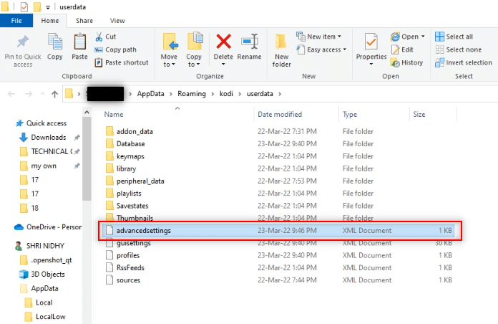Open the Move to dropdown
The width and height of the screenshot is (498, 324).
169,60
